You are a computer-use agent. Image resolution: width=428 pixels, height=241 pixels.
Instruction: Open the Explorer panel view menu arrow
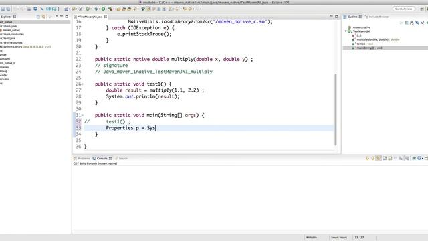click(x=57, y=16)
